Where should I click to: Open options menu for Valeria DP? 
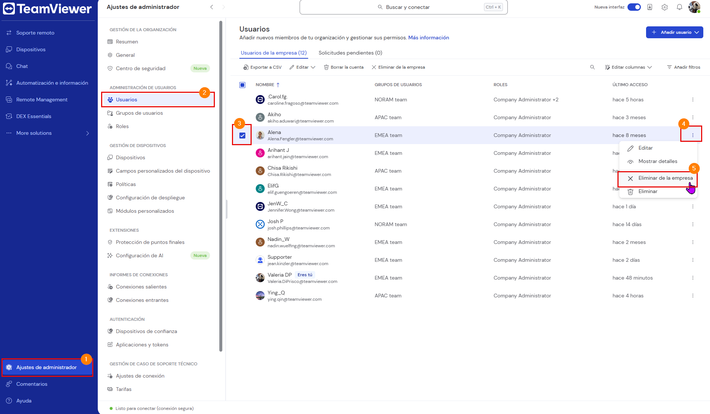click(693, 278)
